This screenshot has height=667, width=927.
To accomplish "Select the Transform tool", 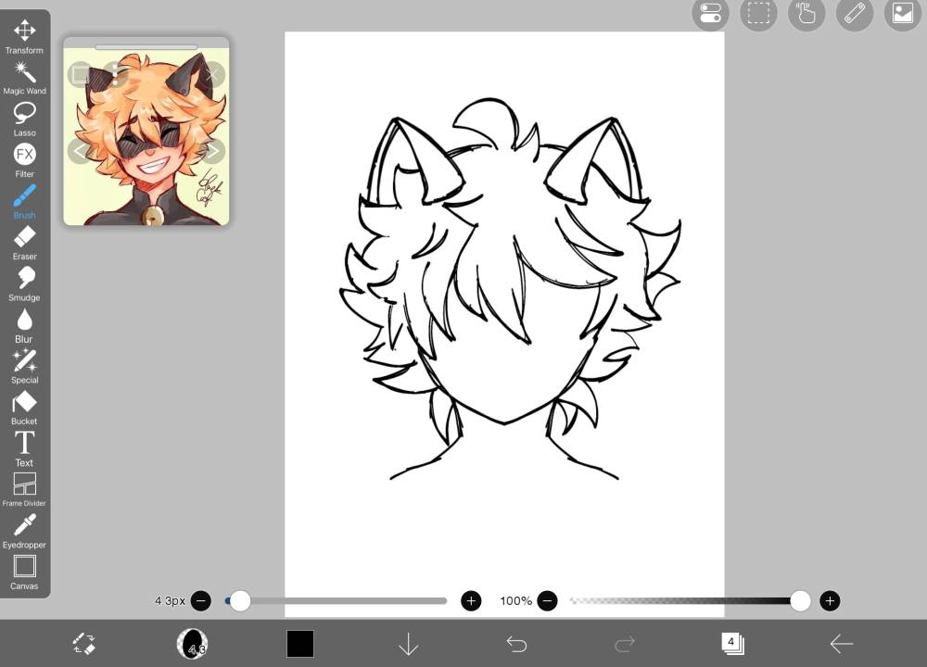I will coord(24,37).
